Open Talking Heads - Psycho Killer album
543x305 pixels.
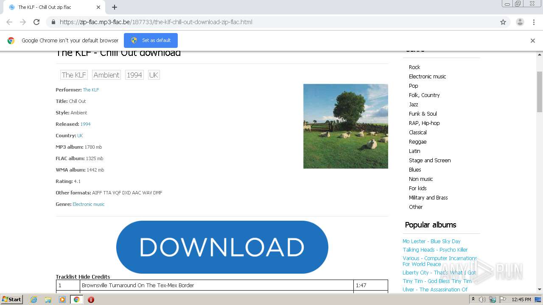[435, 250]
